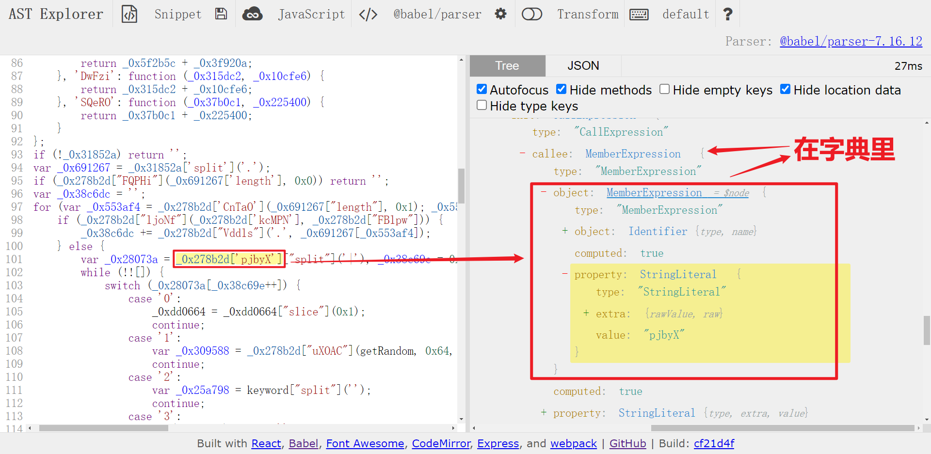
Task: Click code editor vertical scrollbar thumb
Action: pos(461,186)
